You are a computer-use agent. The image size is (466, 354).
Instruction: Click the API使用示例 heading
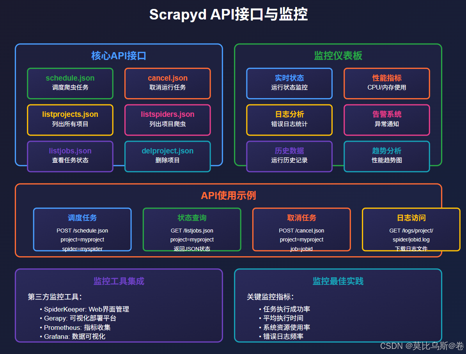[x=228, y=195]
